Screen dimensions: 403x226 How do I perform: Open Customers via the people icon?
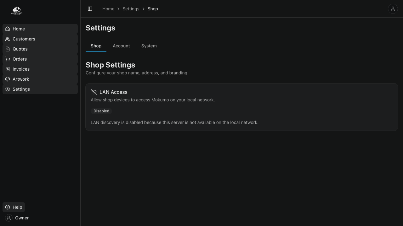pyautogui.click(x=8, y=39)
